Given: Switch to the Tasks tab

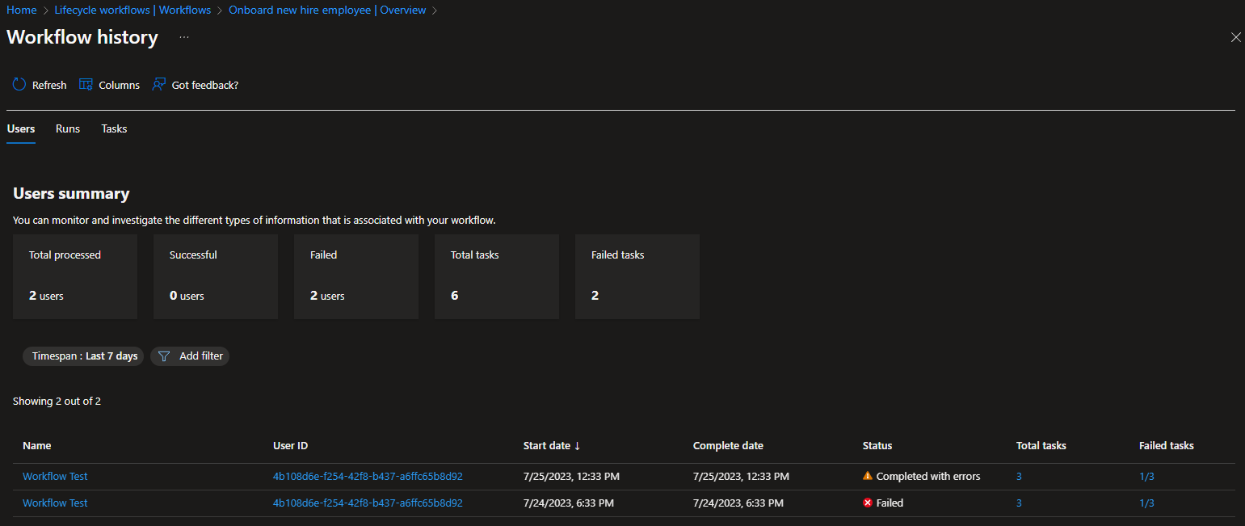Looking at the screenshot, I should pos(114,128).
